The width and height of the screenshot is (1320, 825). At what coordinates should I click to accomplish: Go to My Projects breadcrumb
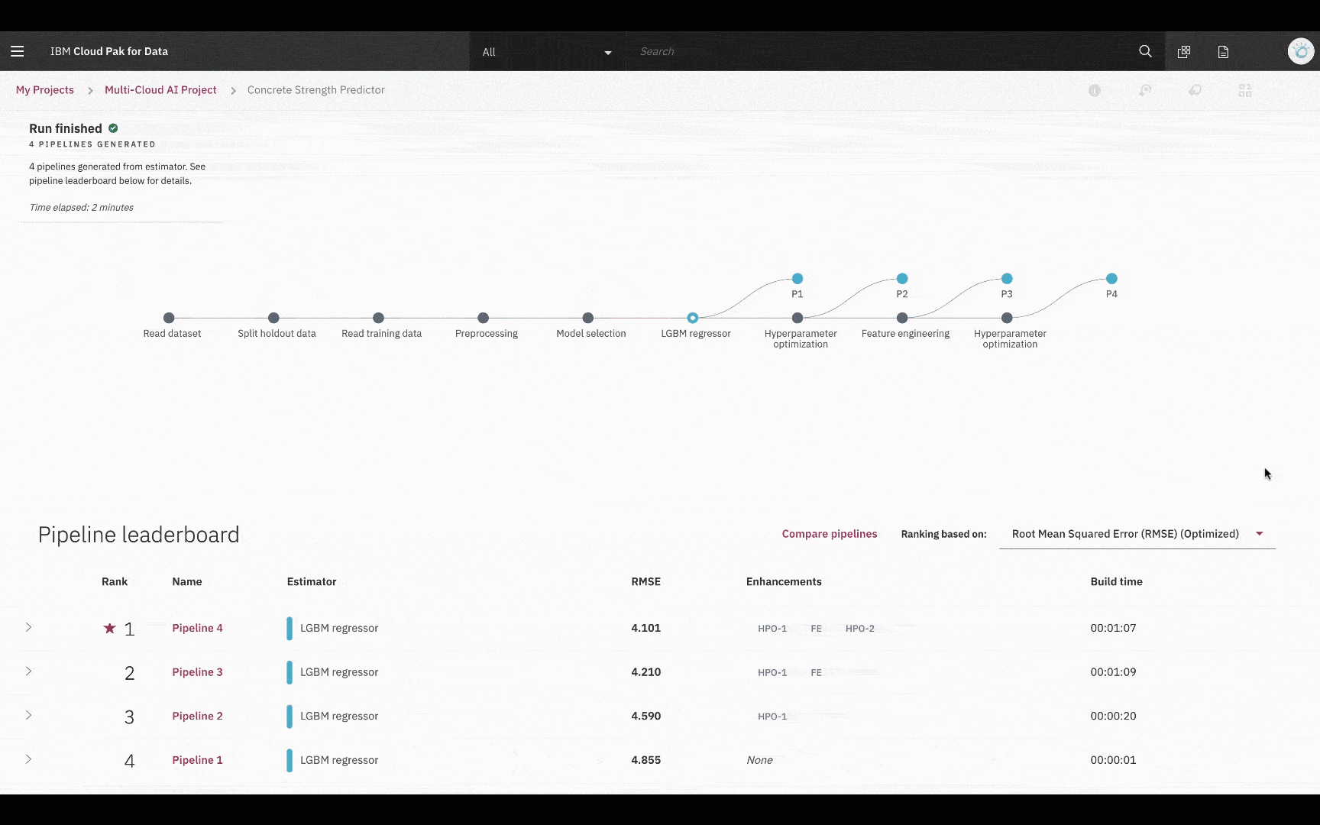(45, 90)
